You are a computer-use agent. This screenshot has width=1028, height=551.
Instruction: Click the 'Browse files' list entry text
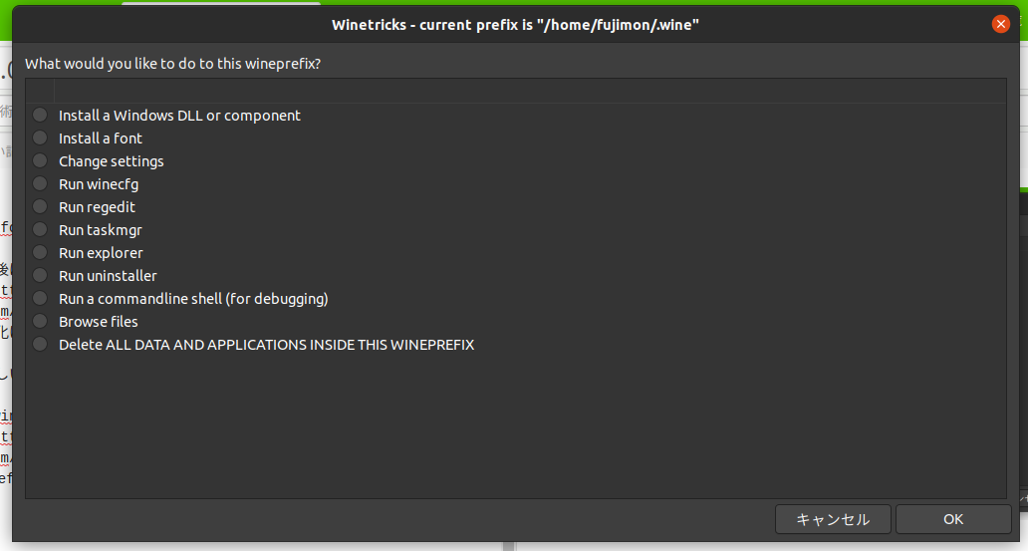point(99,322)
